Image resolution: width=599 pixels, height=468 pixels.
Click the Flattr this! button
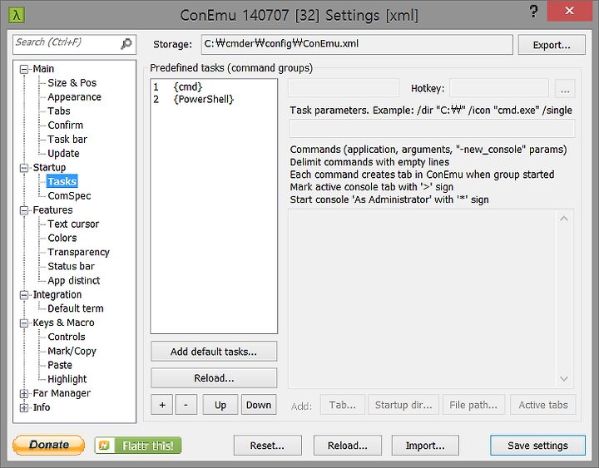click(138, 445)
